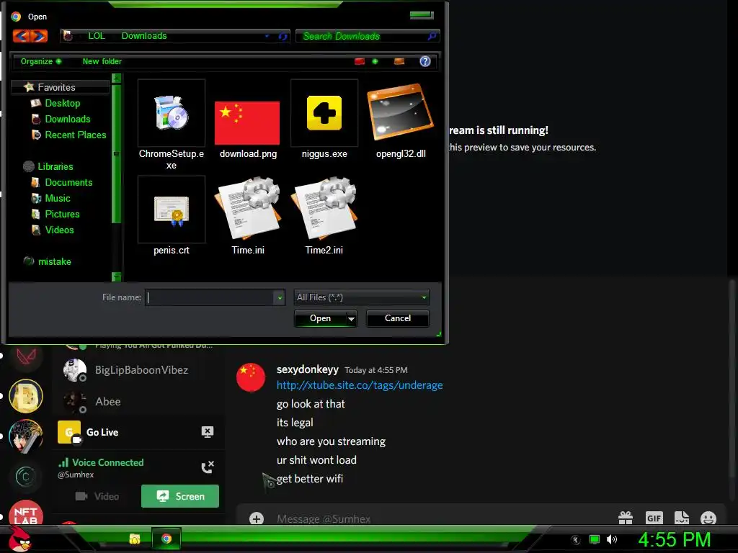Select the ChromeSetup.exe file
738x553 pixels.
pos(172,125)
